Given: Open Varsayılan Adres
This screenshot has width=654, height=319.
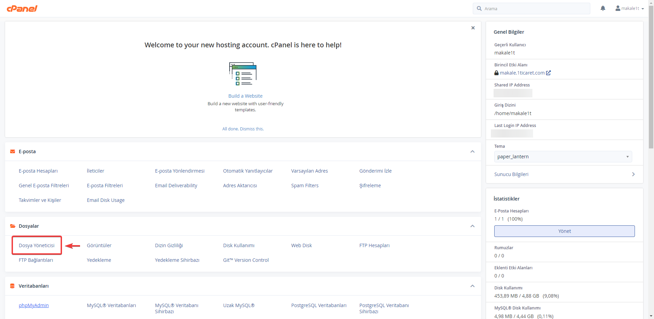Looking at the screenshot, I should (309, 171).
